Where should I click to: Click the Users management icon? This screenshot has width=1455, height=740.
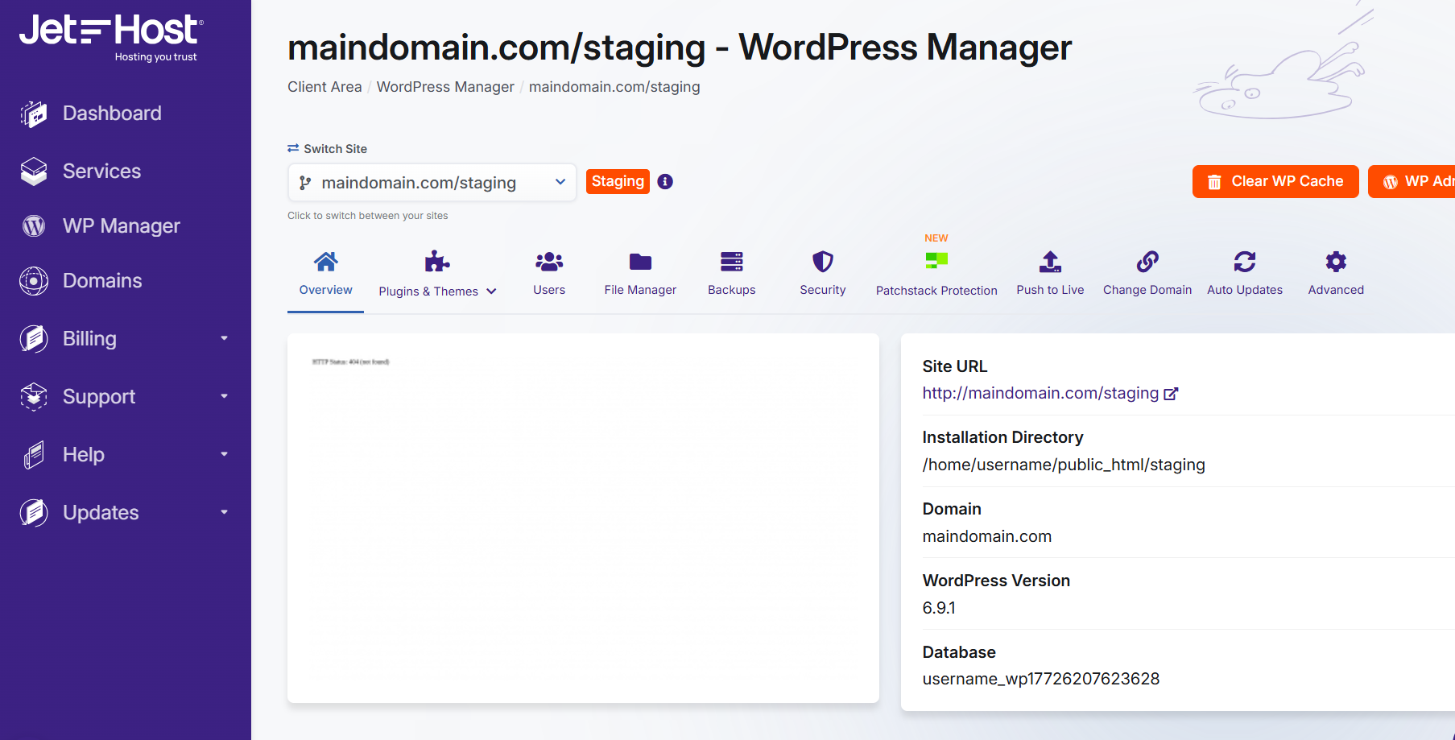tap(548, 274)
